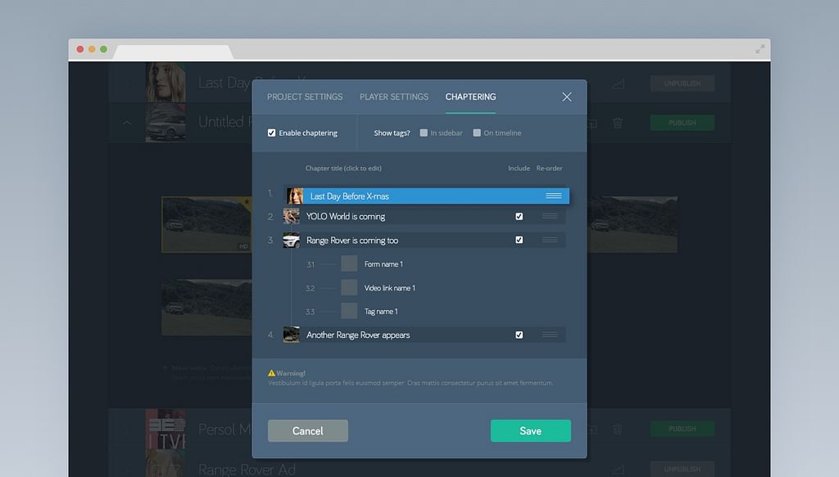Open the Player Settings tab
Viewport: 839px width, 477px height.
click(x=394, y=97)
